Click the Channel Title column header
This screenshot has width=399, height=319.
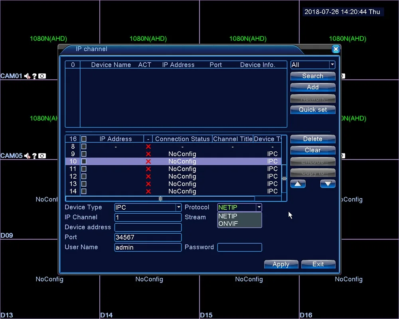point(233,139)
